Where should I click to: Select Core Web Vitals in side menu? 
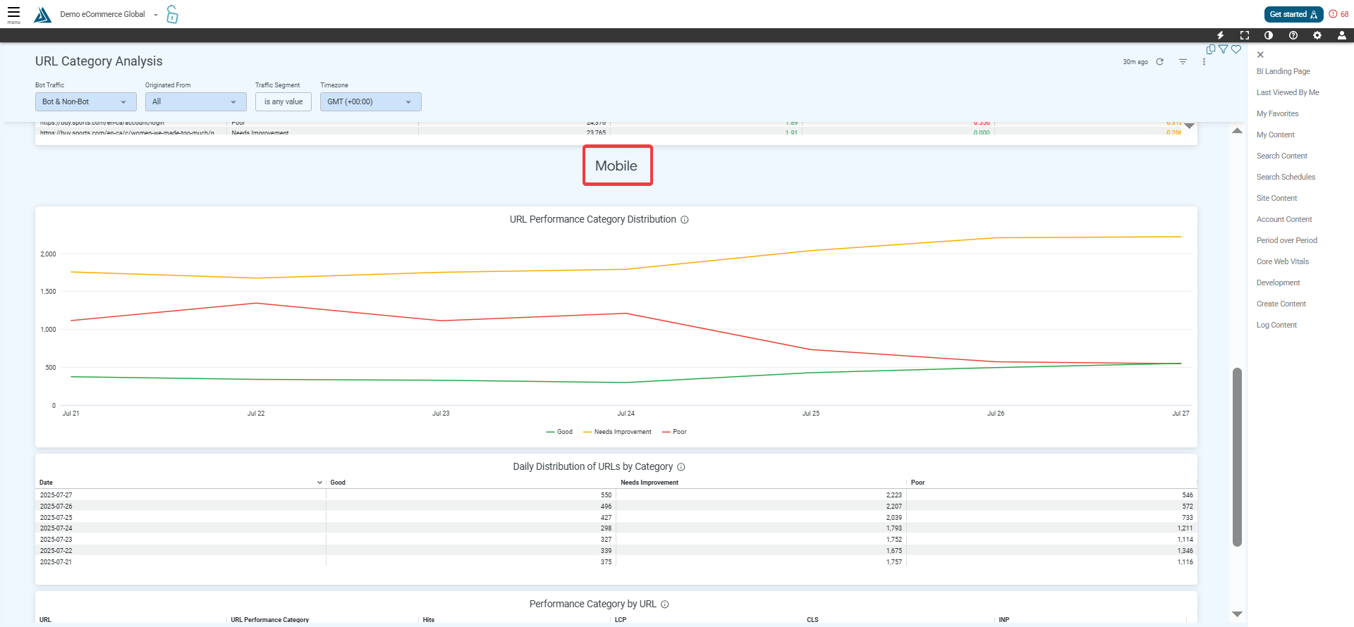tap(1282, 261)
